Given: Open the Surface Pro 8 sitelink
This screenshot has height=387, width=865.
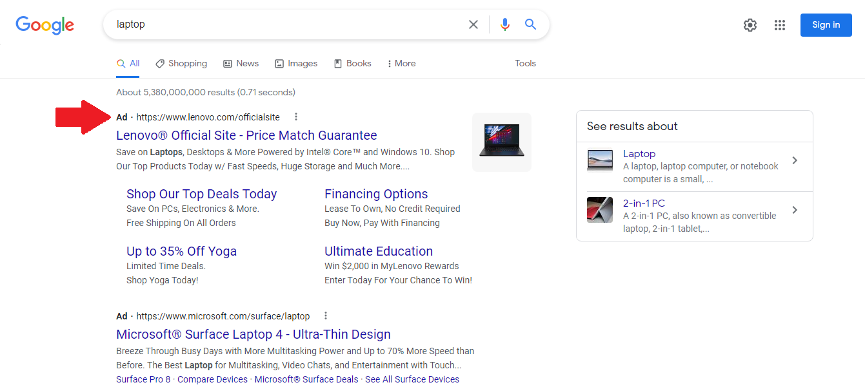Looking at the screenshot, I should click(143, 379).
